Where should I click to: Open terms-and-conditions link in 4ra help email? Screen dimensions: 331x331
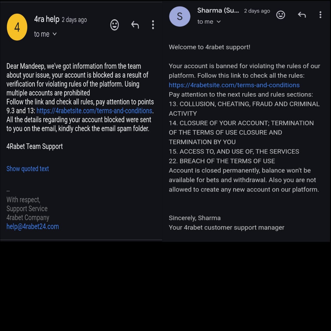[94, 111]
